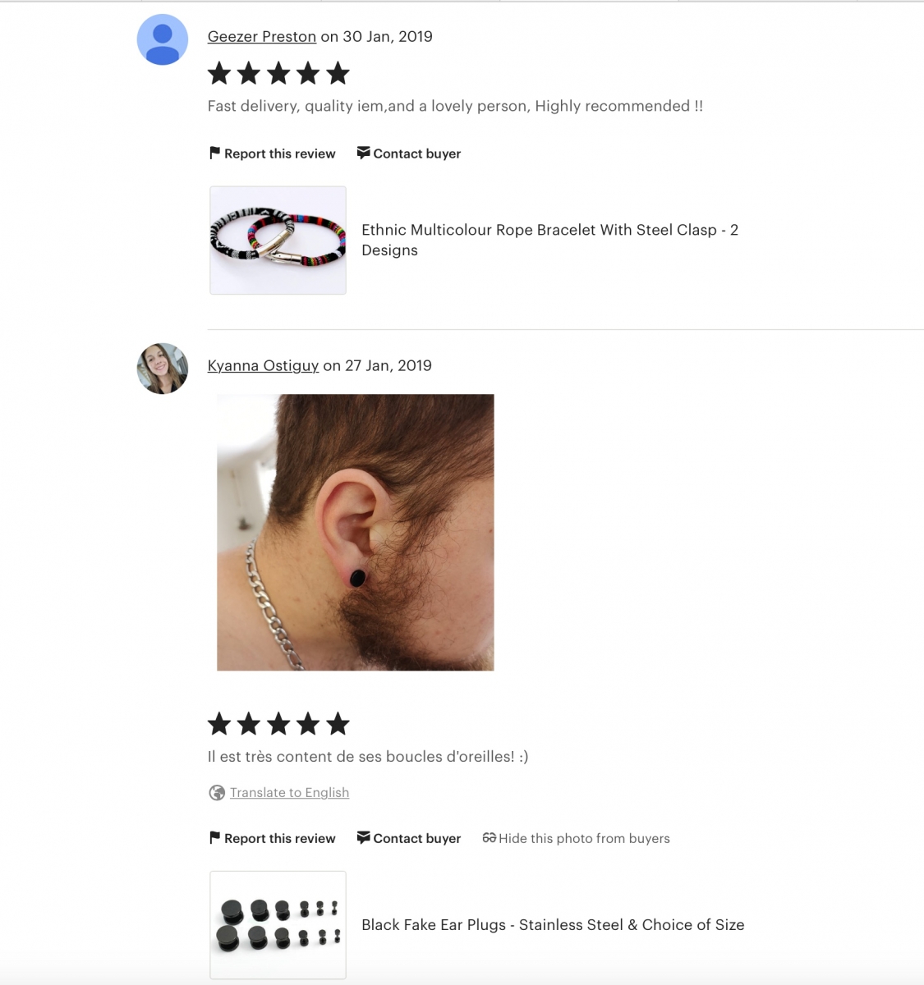Translate the French review to English
This screenshot has height=985, width=924.
[289, 792]
